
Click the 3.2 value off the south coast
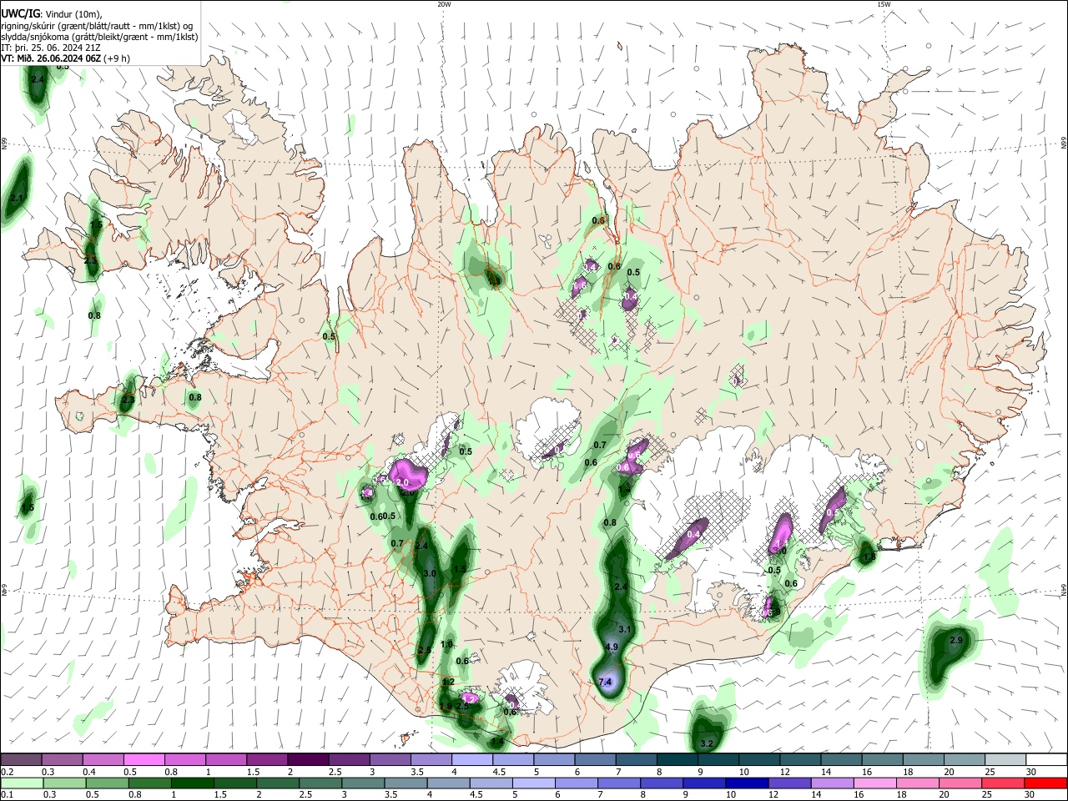[x=707, y=743]
